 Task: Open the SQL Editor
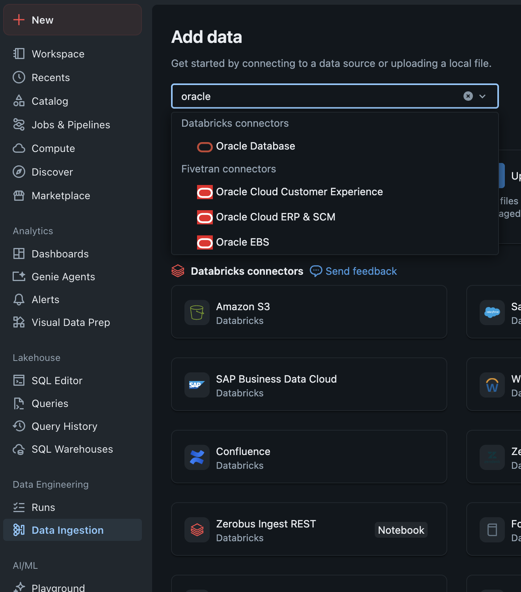click(73, 380)
